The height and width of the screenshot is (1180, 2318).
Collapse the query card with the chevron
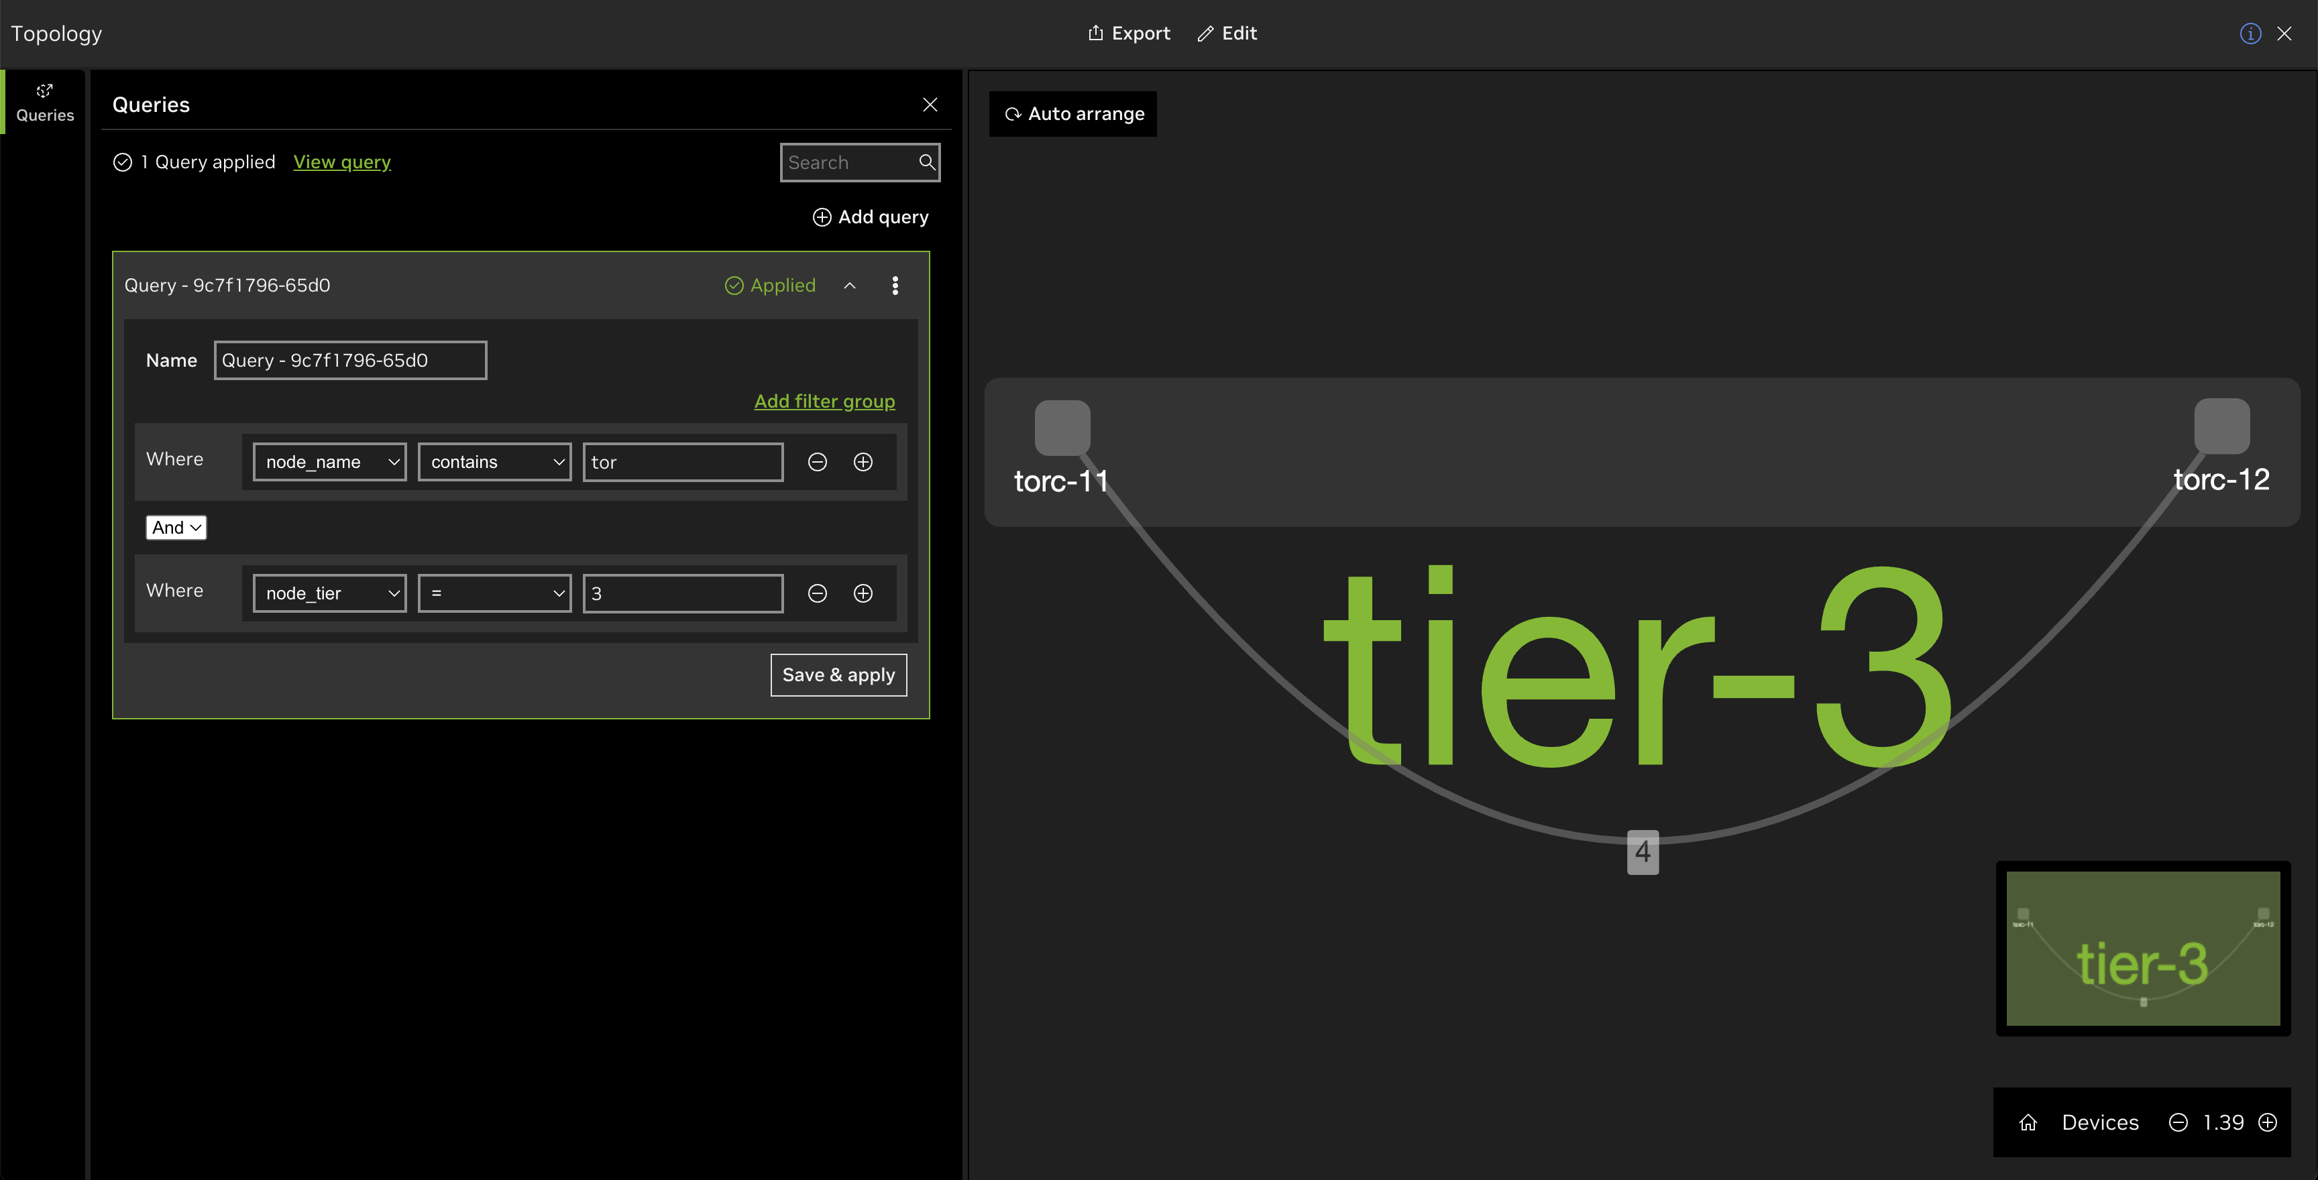coord(849,285)
